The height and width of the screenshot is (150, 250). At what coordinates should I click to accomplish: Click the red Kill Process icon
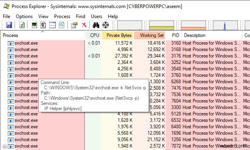pos(84,25)
